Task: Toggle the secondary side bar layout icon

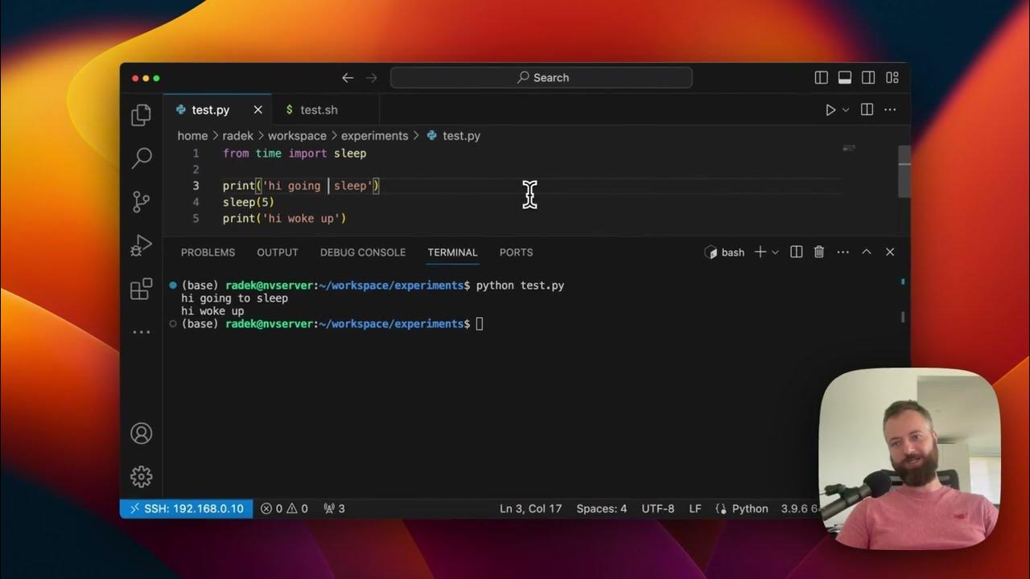Action: pos(868,78)
